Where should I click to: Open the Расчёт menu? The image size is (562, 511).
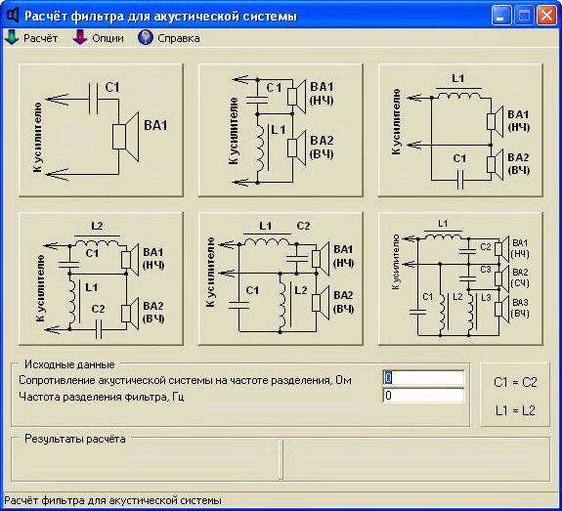(x=31, y=38)
